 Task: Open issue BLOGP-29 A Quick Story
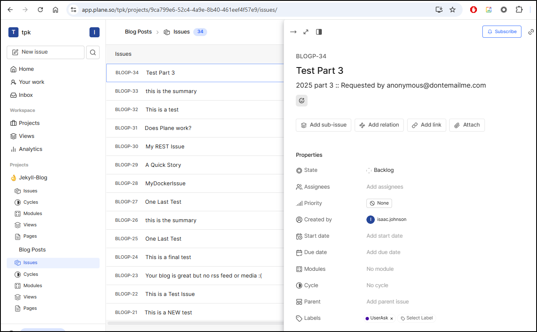click(x=195, y=165)
